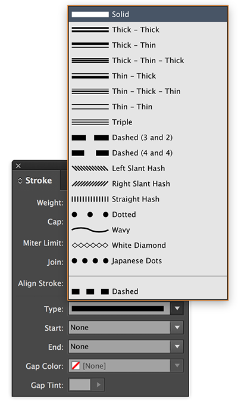Click the Type stroke preview field

coord(119,308)
